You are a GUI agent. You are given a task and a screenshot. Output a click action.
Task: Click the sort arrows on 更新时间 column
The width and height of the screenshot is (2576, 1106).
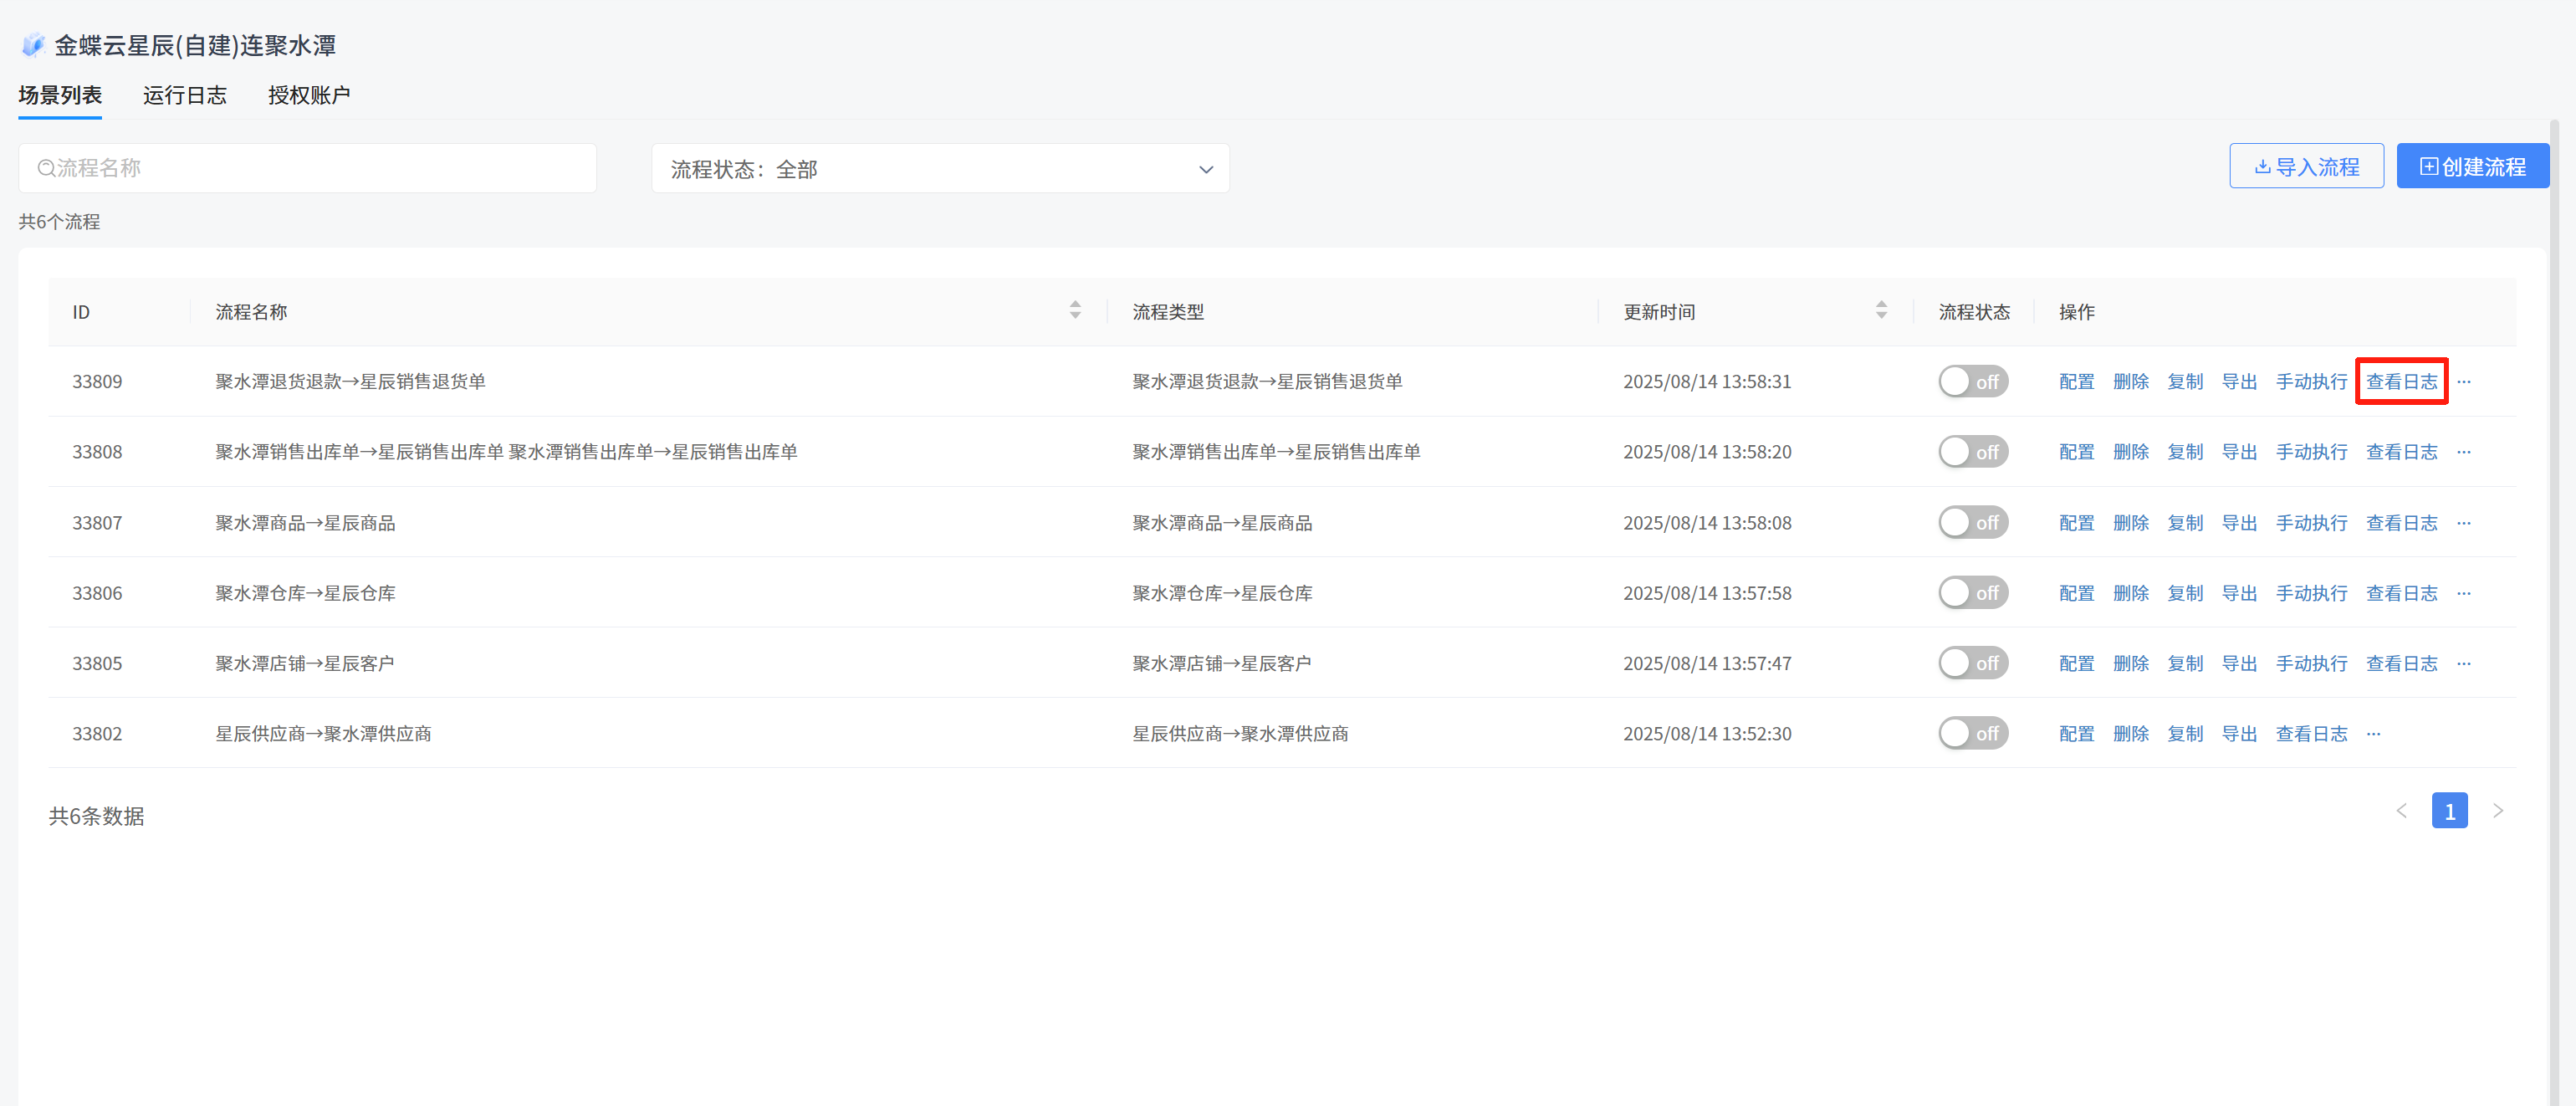coord(1881,311)
